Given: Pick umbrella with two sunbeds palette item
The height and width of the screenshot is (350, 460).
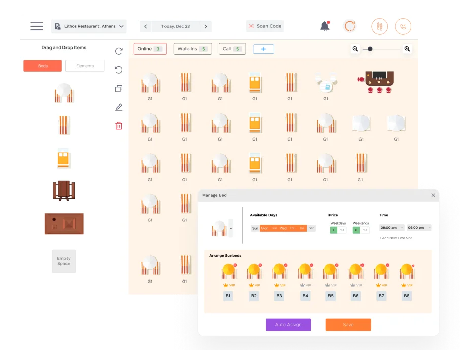Looking at the screenshot, I should click(63, 93).
